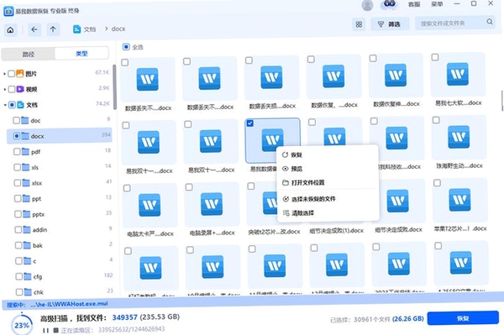The width and height of the screenshot is (504, 335).
Task: Check the c folder checkbox
Action: (19, 261)
